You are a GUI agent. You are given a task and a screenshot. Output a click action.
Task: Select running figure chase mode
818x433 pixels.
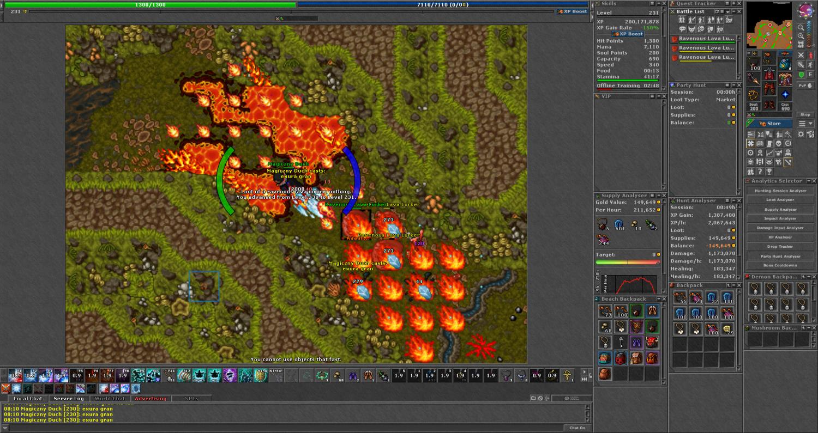point(810,65)
